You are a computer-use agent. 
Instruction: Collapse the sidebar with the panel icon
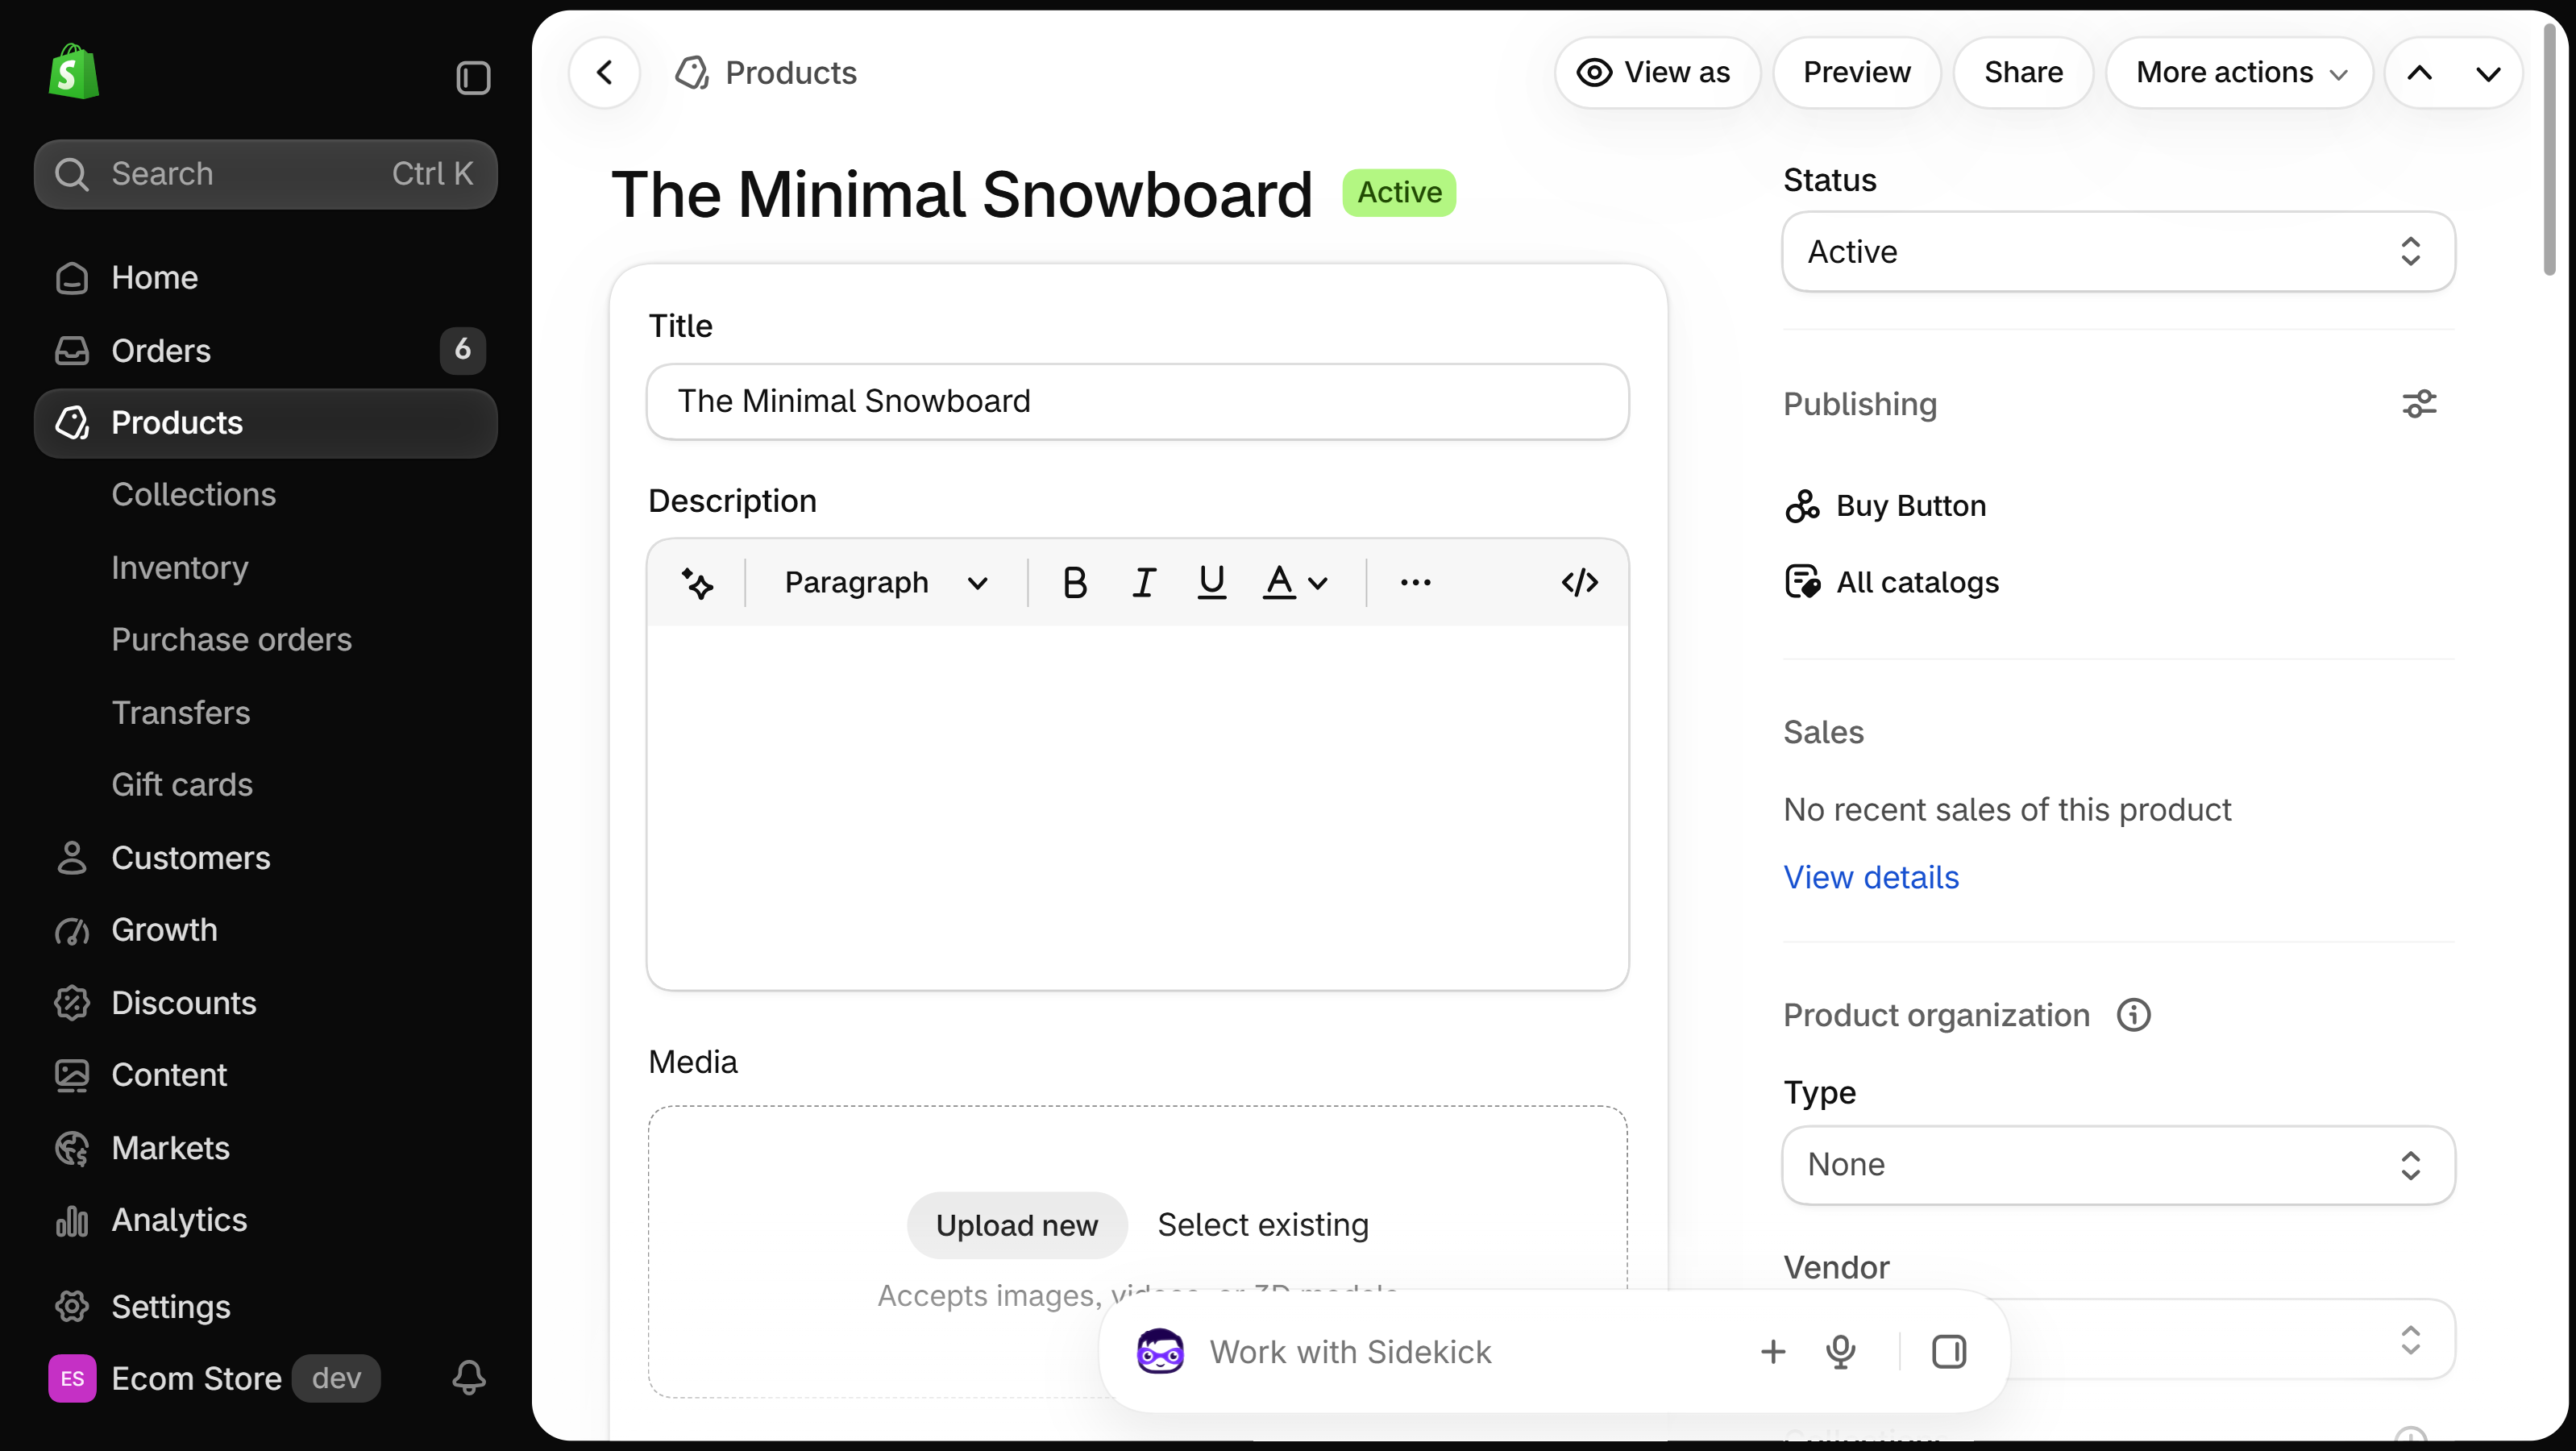click(473, 78)
